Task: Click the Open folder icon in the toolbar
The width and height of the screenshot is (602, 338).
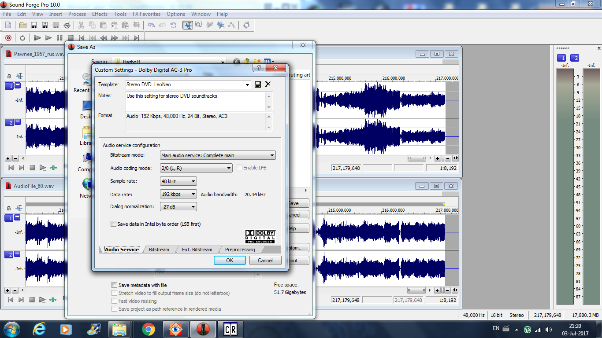Action: coord(22,26)
